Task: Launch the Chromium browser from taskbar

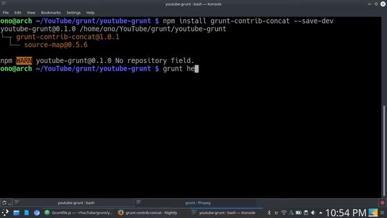Action: pos(36,213)
